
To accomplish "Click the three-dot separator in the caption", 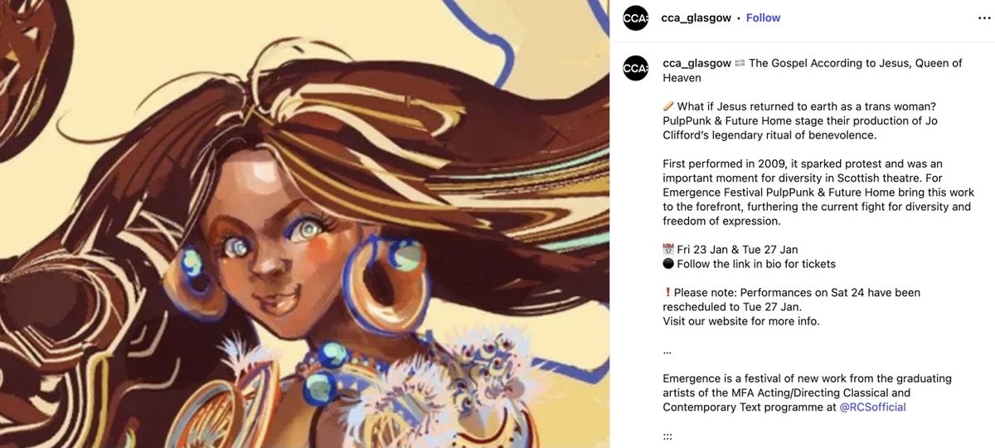I will (x=667, y=352).
